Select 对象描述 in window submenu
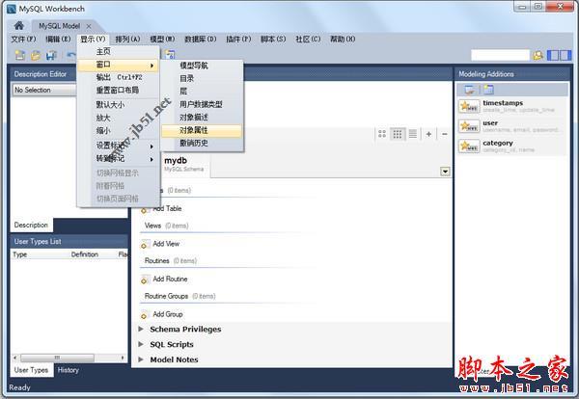 (x=202, y=118)
